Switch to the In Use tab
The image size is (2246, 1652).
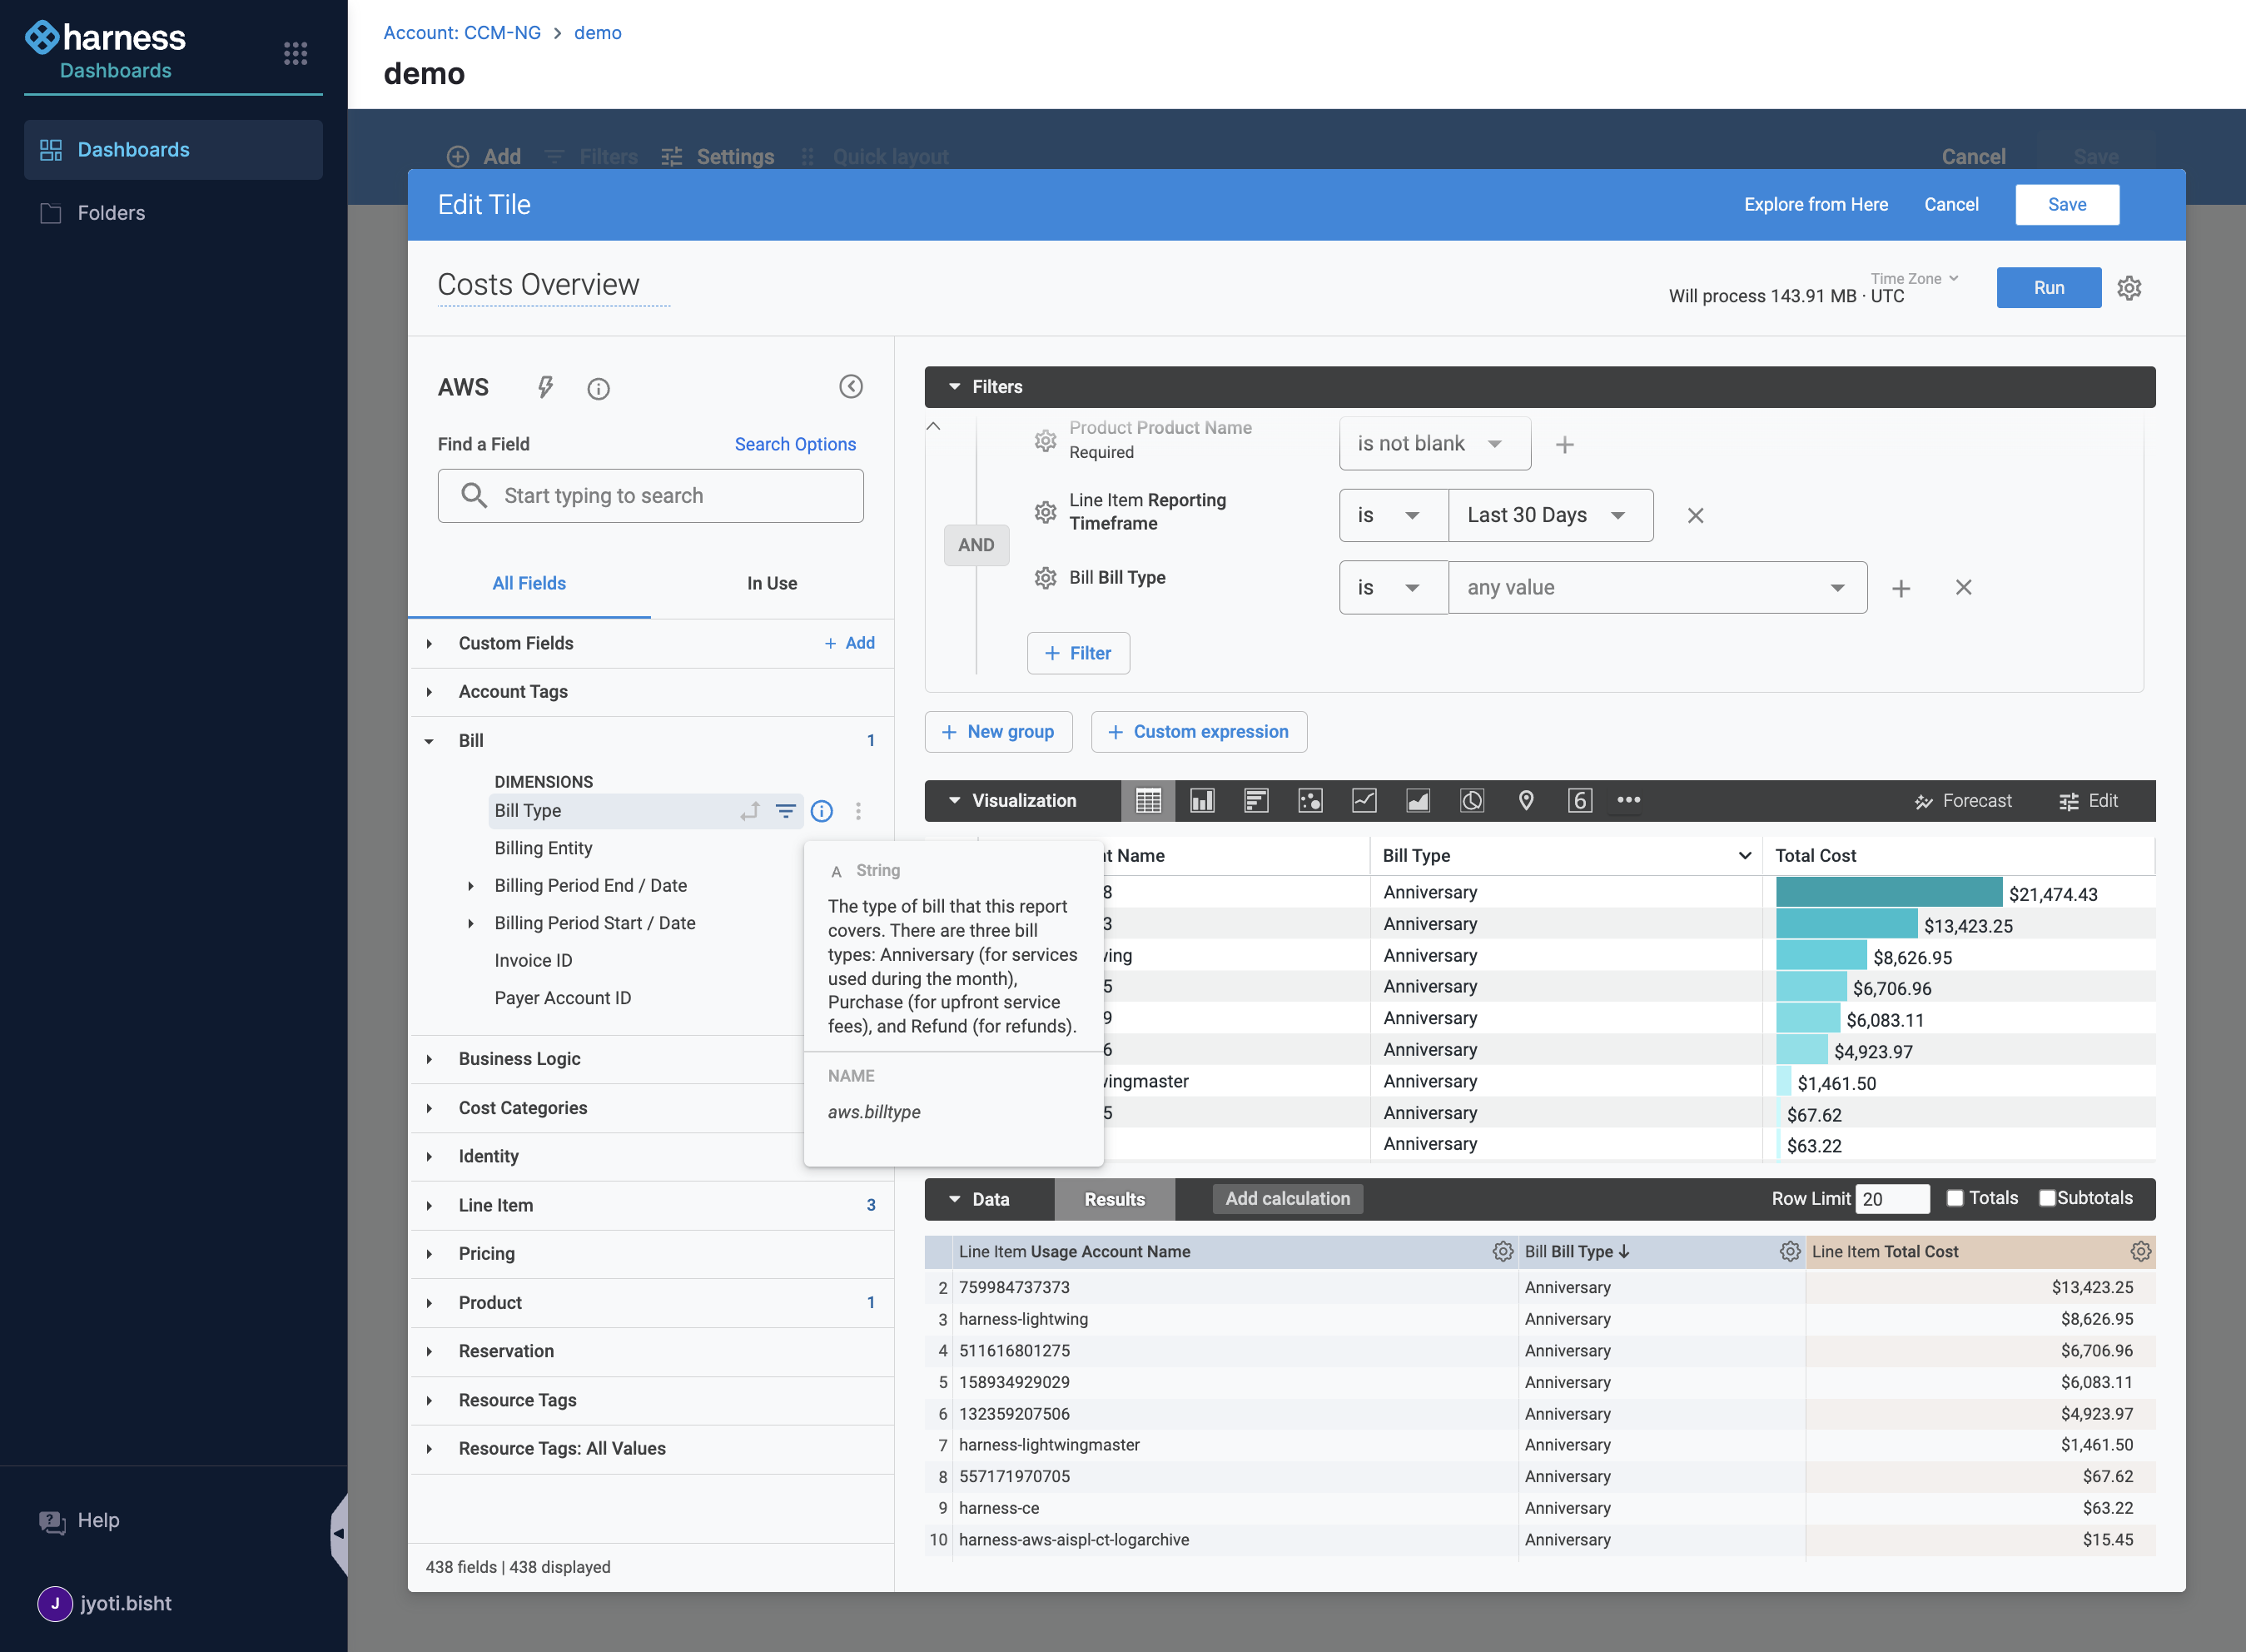[772, 584]
